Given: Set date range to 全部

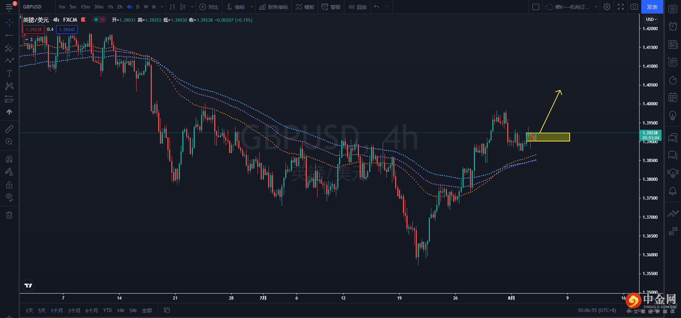Looking at the screenshot, I should coord(147,311).
